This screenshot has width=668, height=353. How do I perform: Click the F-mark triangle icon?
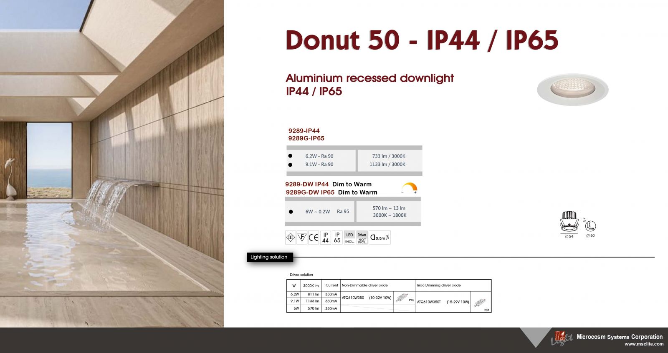tap(302, 238)
